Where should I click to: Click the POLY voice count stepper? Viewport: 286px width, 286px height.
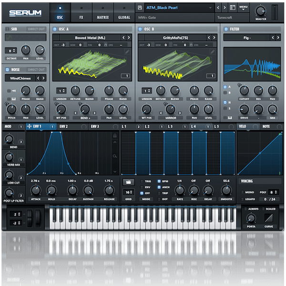tap(274, 192)
